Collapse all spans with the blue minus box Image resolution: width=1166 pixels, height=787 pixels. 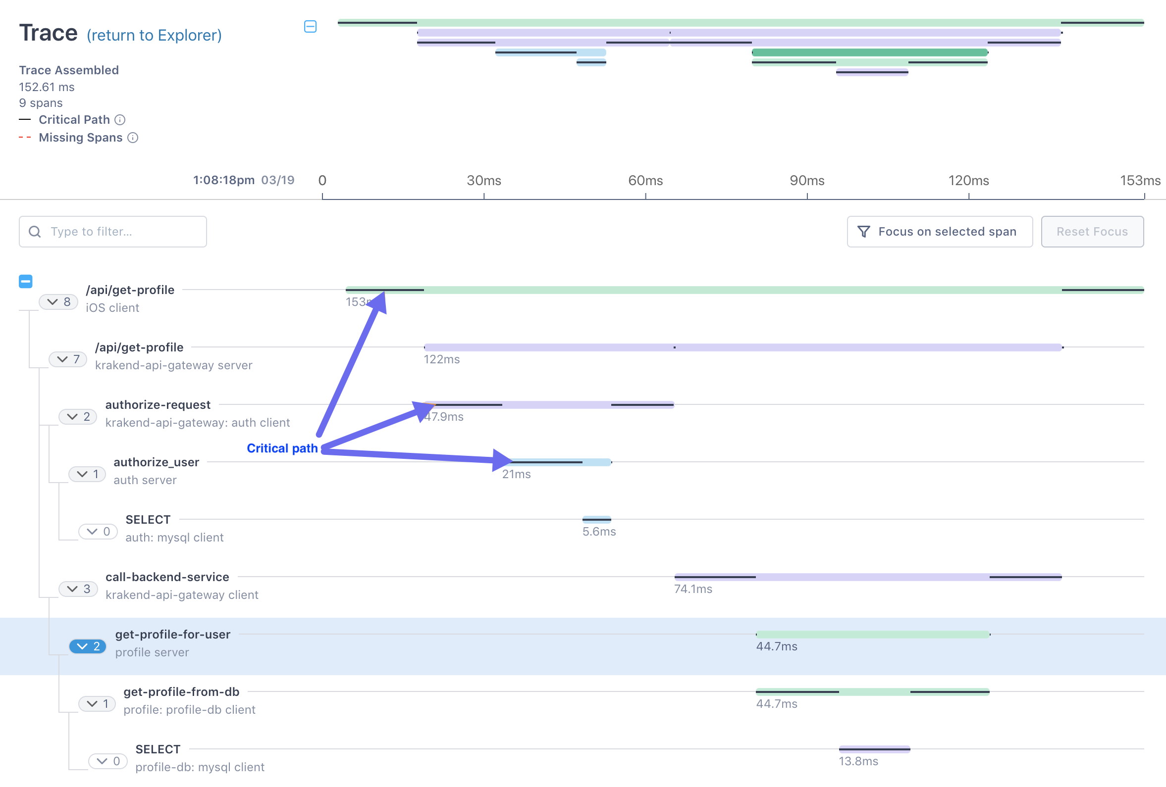(26, 282)
